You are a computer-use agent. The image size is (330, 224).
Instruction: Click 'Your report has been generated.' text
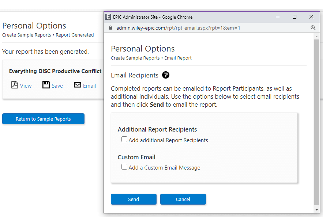tap(45, 52)
